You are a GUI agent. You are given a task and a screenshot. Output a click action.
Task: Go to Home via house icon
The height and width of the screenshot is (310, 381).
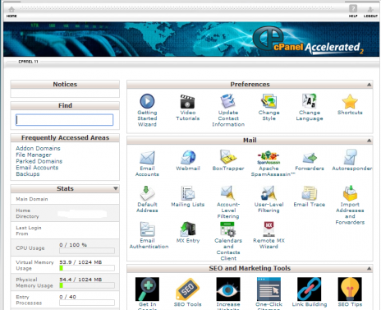11,10
